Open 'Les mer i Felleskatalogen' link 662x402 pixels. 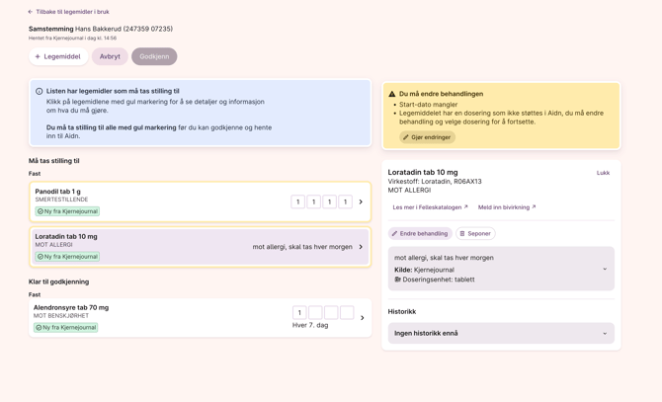430,207
